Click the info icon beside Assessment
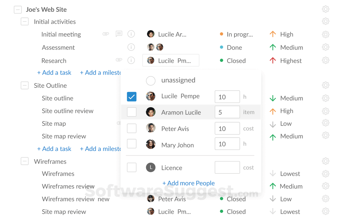 click(x=131, y=47)
